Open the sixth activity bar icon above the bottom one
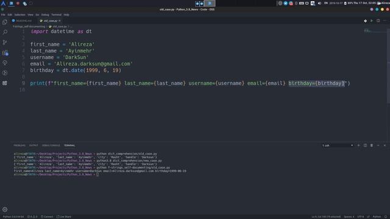This screenshot has width=390, height=219. tap(5, 73)
